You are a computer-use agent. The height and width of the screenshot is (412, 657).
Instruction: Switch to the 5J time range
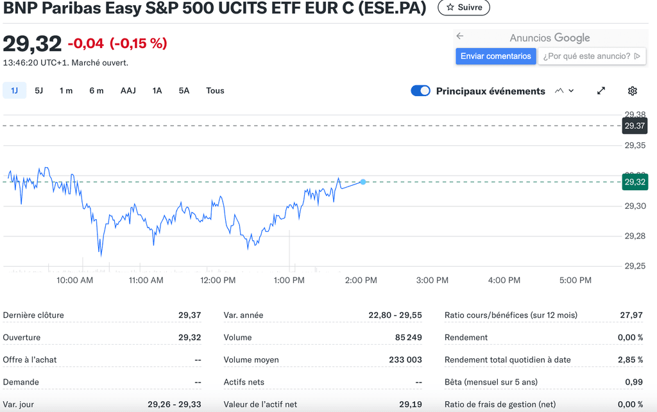[38, 90]
